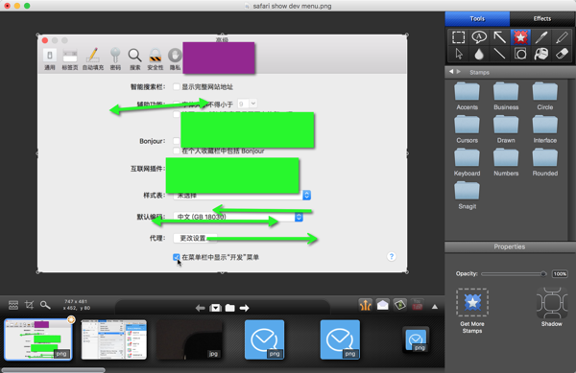The height and width of the screenshot is (373, 576).
Task: Navigate back in Stamps panel
Action: (451, 72)
